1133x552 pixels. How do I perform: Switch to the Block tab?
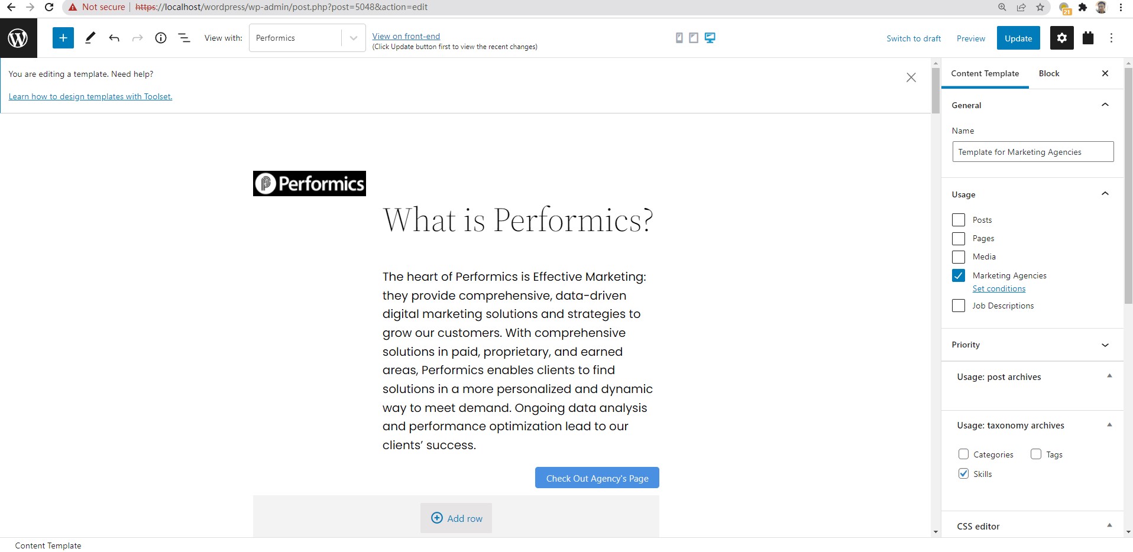tap(1049, 73)
